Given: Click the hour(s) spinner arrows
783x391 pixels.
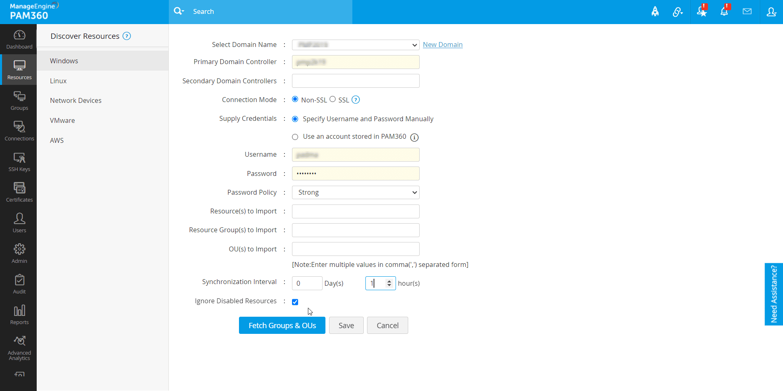Looking at the screenshot, I should click(389, 283).
